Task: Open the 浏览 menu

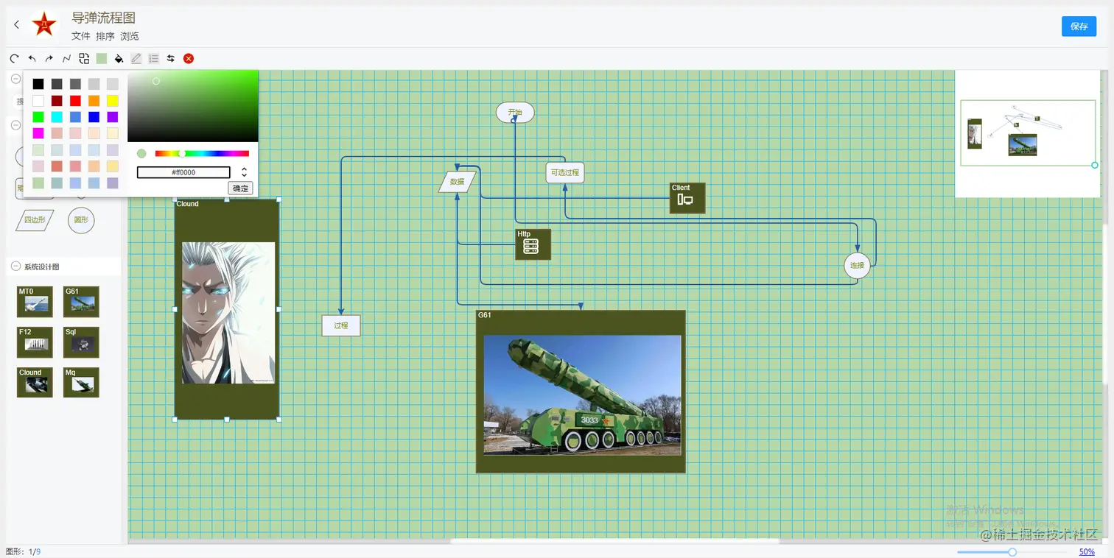Action: pos(130,36)
